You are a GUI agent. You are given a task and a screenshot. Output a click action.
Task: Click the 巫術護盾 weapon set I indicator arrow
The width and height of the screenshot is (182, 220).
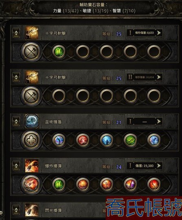point(159,121)
